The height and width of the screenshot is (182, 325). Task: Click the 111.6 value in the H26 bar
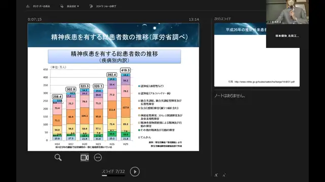112,110
